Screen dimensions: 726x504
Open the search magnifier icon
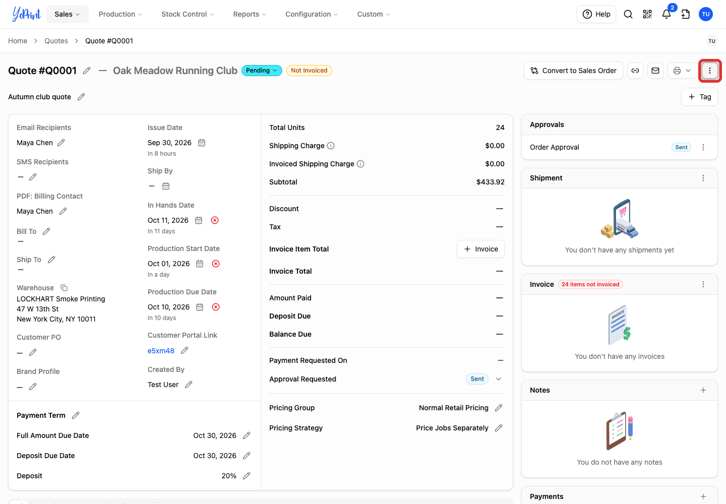click(628, 14)
